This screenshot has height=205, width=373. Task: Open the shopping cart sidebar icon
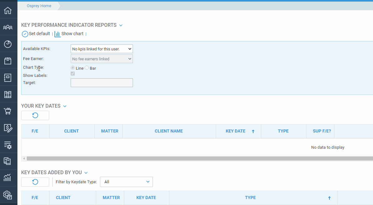8,111
